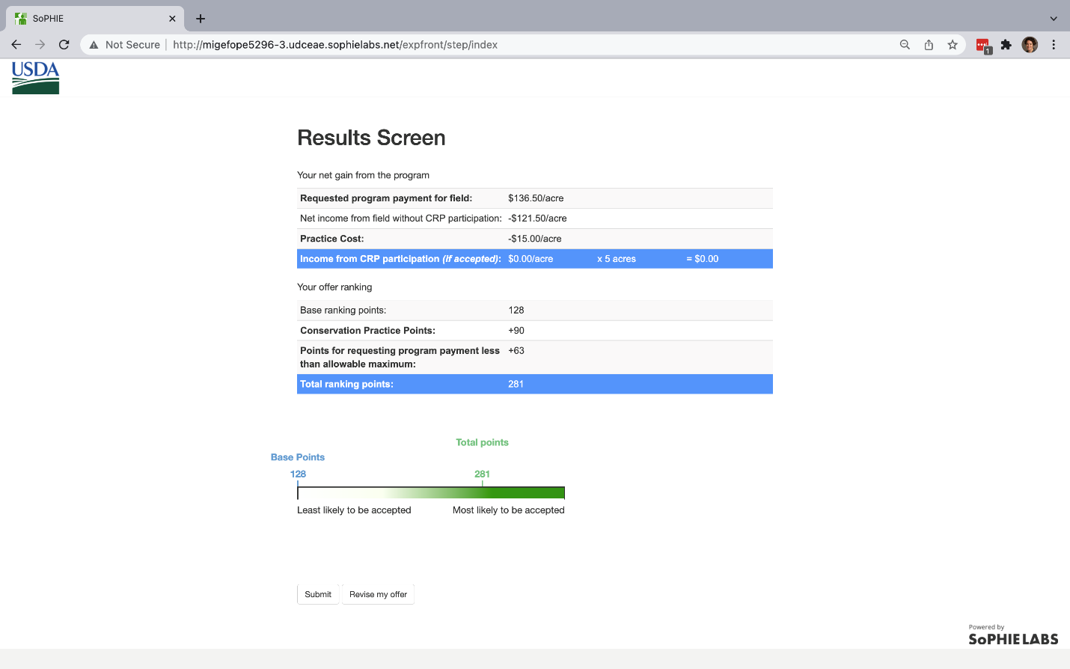Click the browser forward arrow
The image size is (1070, 669).
(x=40, y=45)
